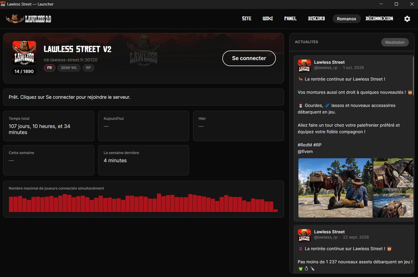
Task: Select the FR tag
Action: [x=50, y=68]
